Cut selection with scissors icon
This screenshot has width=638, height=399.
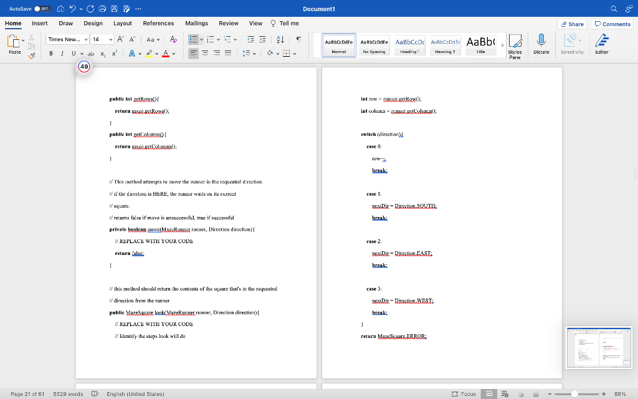31,38
